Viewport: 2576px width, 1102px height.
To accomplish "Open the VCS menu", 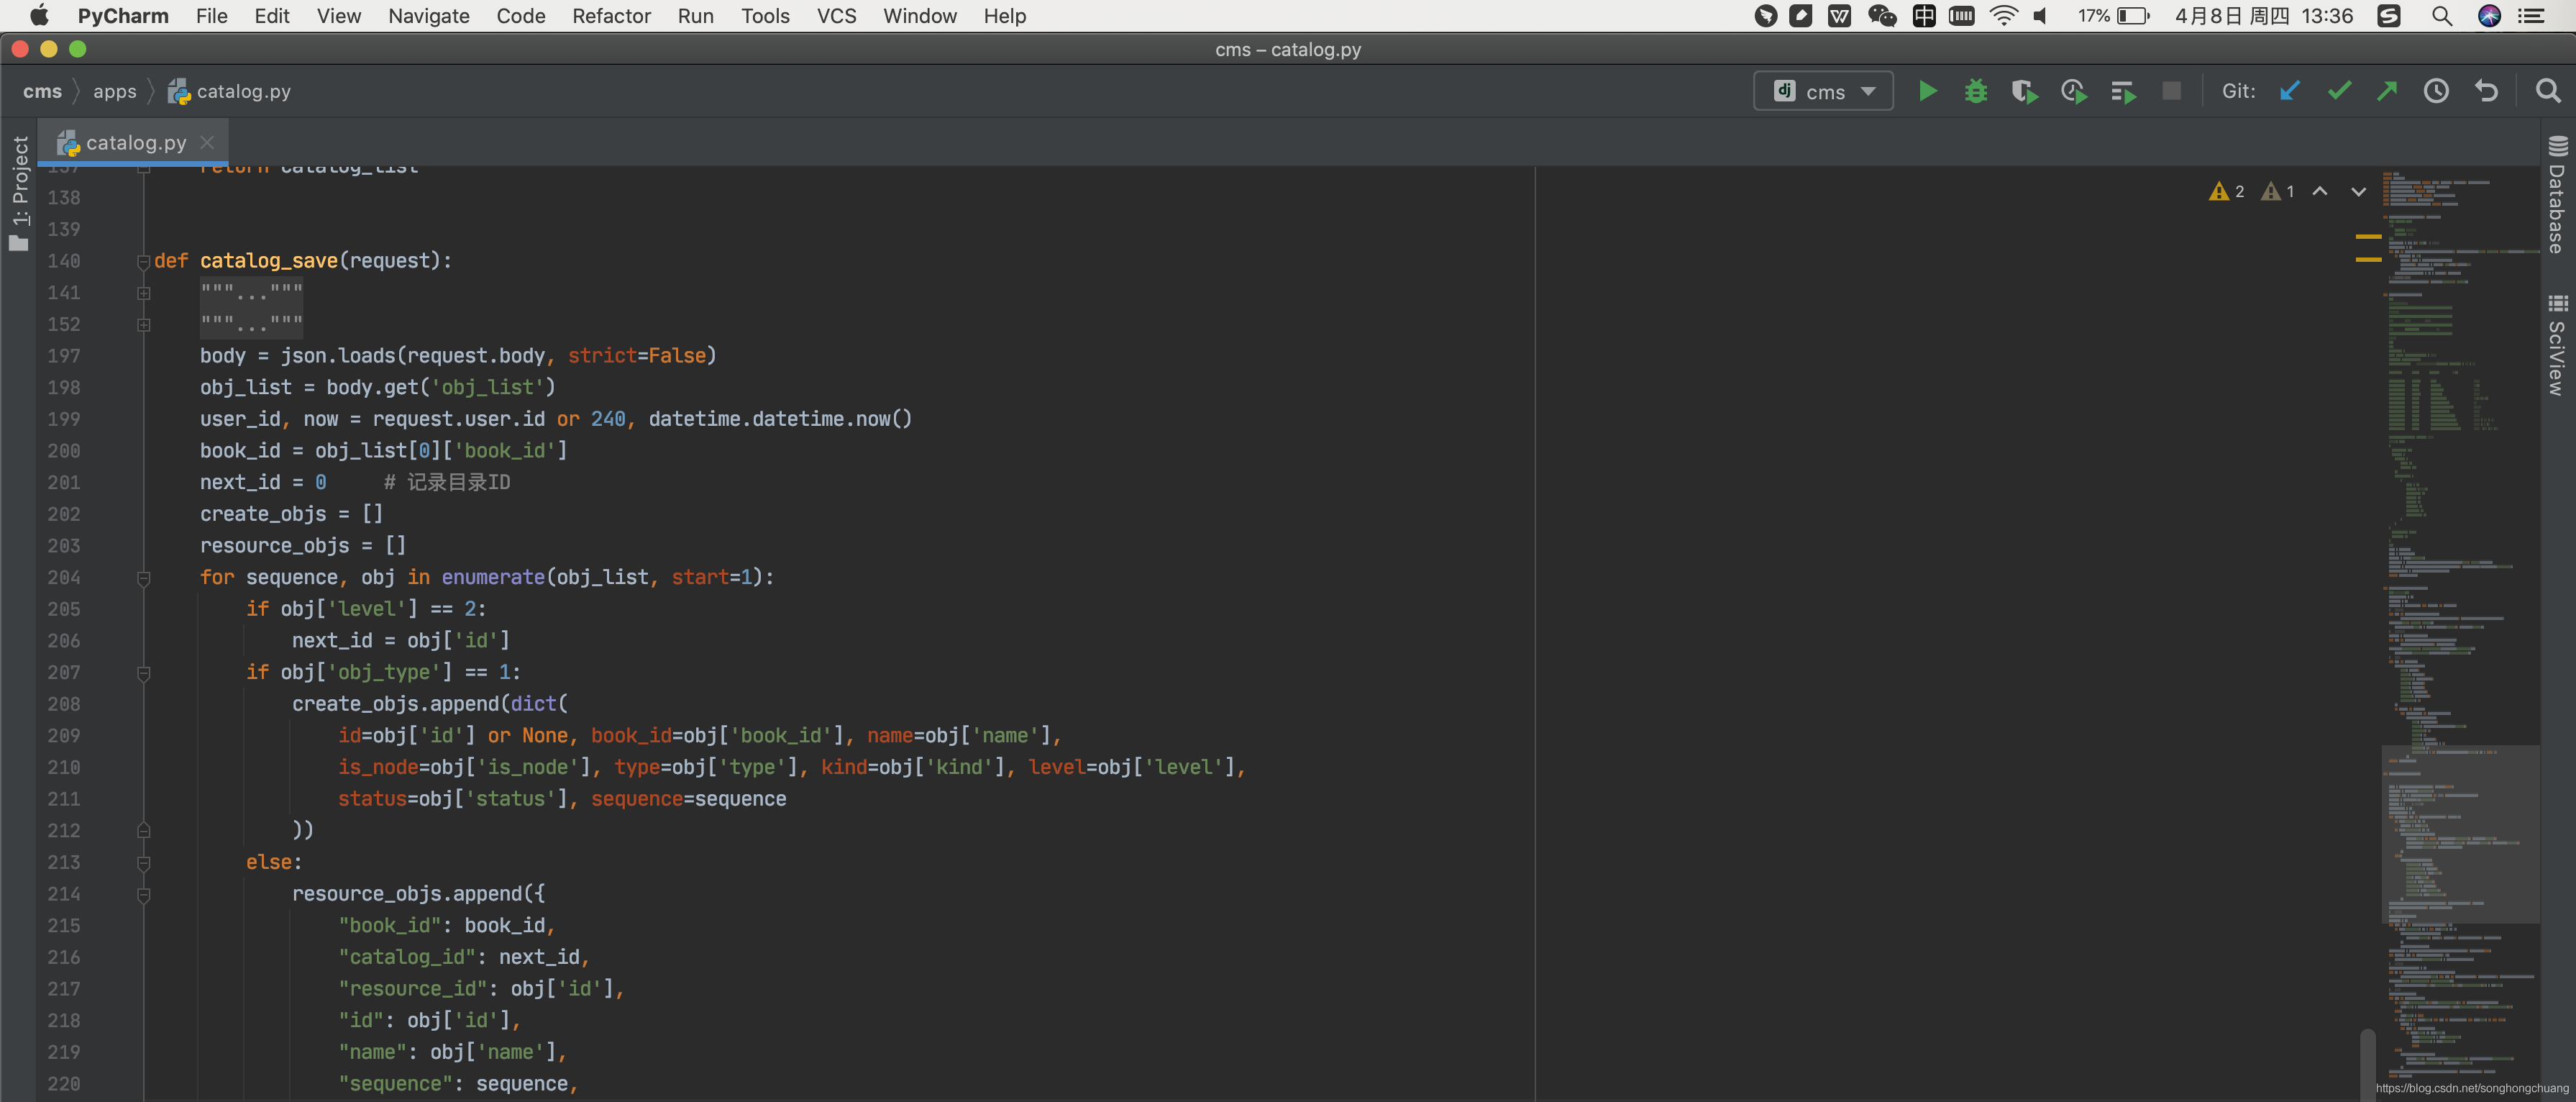I will click(x=836, y=16).
